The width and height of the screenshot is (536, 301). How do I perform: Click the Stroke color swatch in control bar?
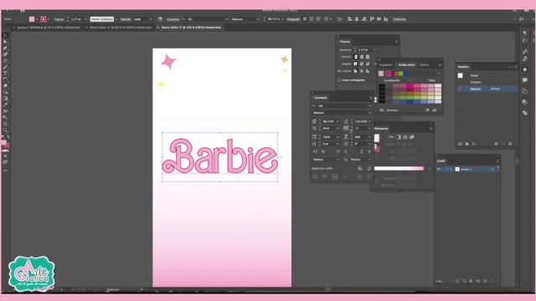click(44, 19)
